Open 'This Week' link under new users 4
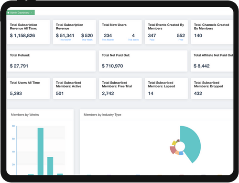 [x=133, y=40]
